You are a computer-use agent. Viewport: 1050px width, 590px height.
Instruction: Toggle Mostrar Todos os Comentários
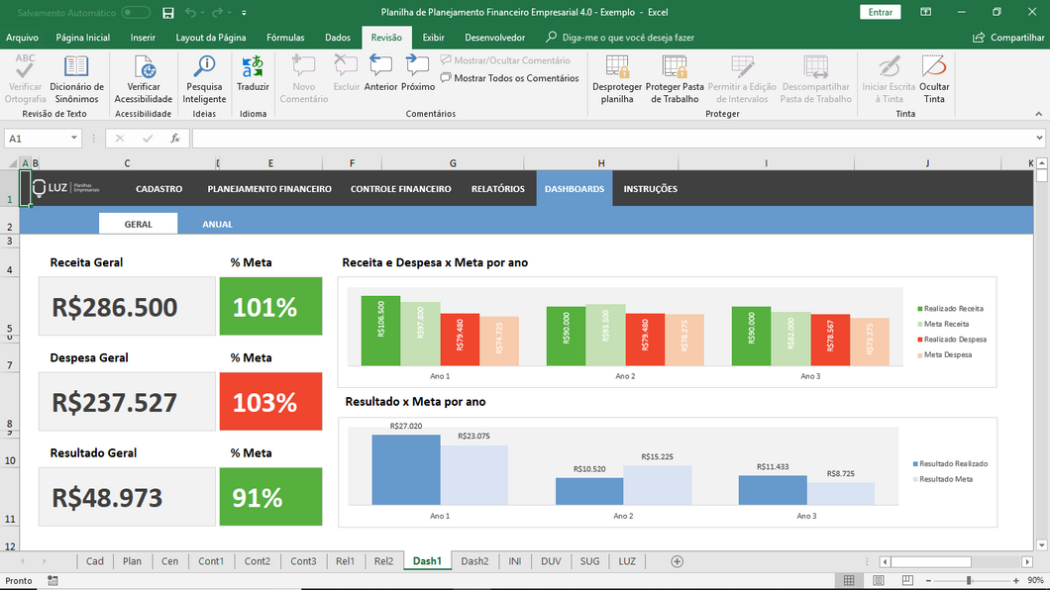(x=509, y=78)
